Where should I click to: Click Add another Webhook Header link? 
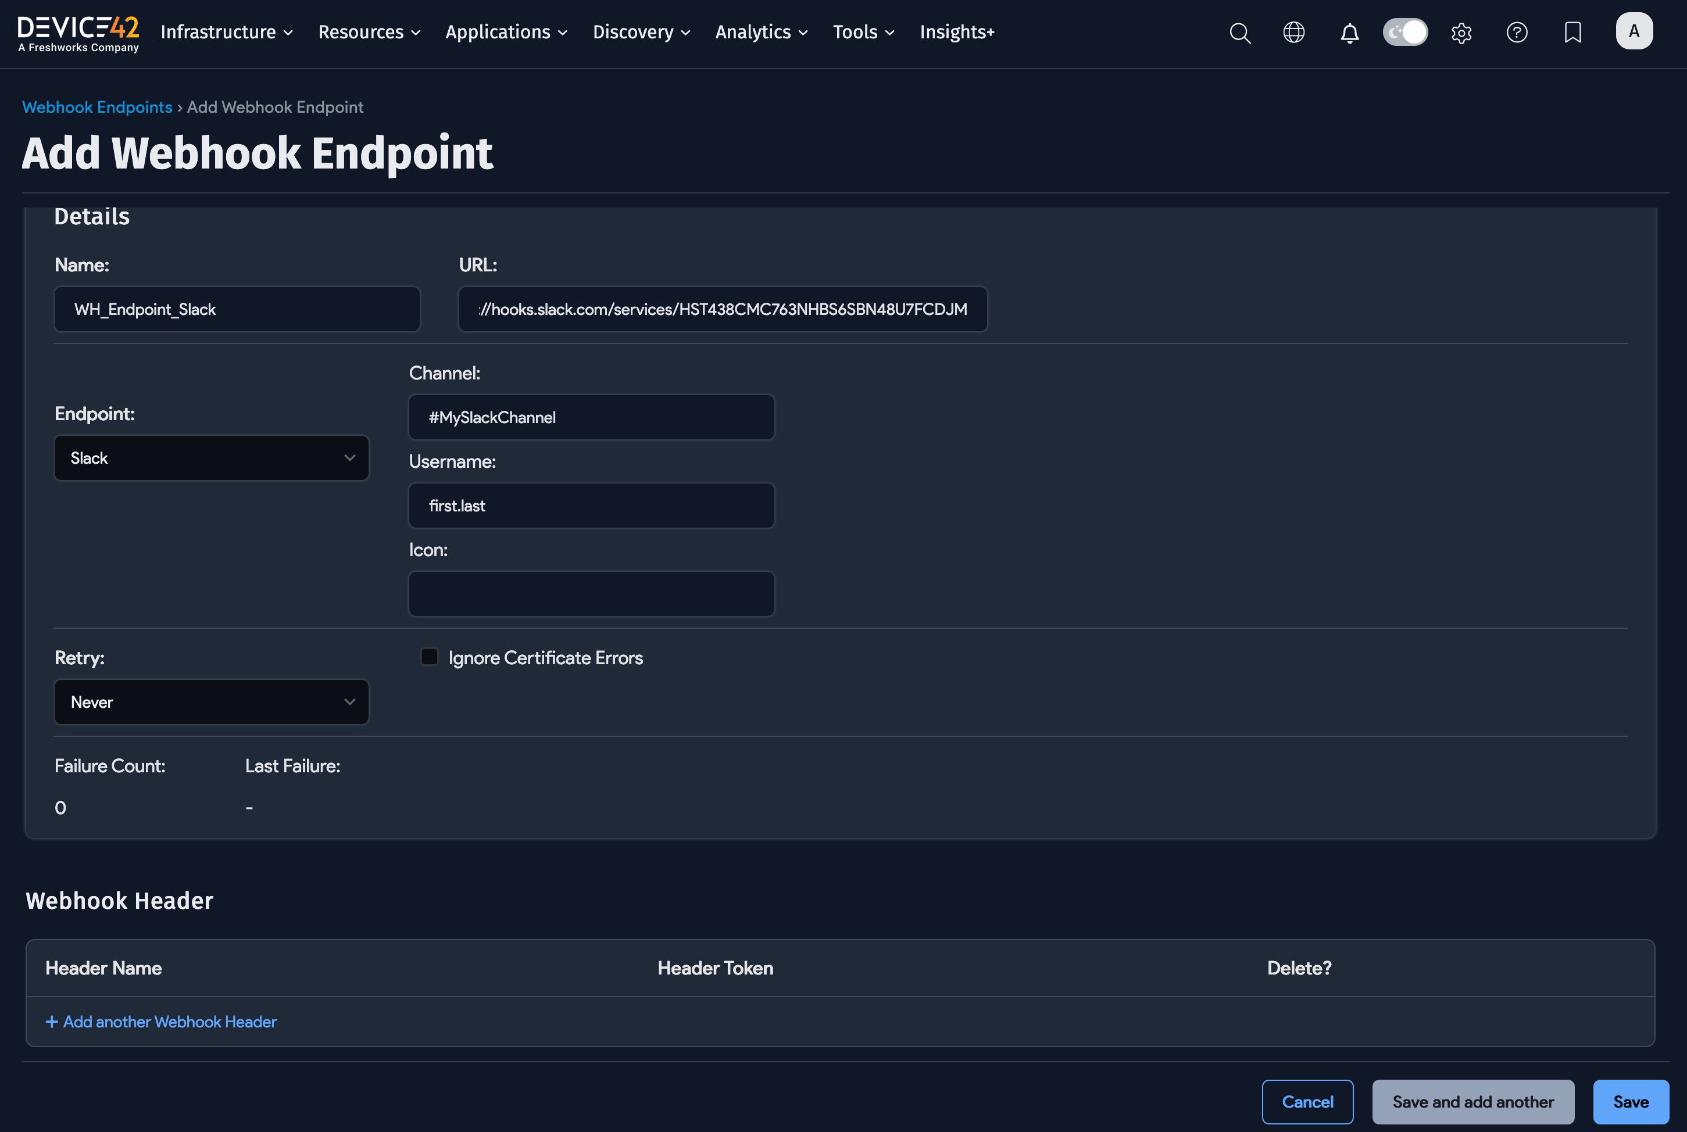[x=161, y=1022]
